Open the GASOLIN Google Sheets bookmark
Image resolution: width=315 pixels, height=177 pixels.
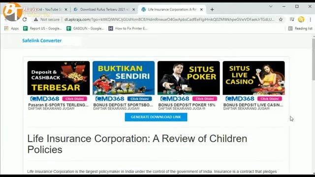click(x=85, y=29)
